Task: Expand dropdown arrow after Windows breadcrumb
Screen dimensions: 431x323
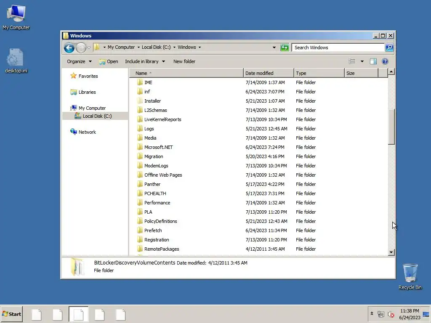Action: pyautogui.click(x=200, y=47)
